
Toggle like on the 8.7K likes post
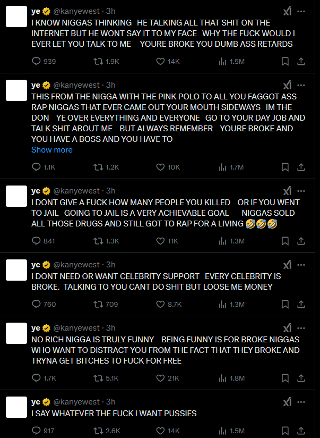160,305
